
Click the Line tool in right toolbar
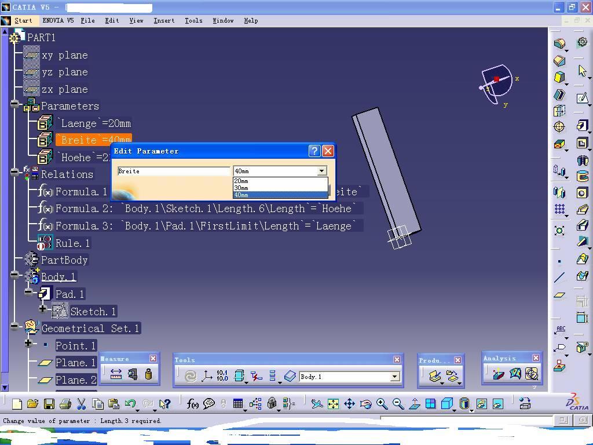point(559,278)
